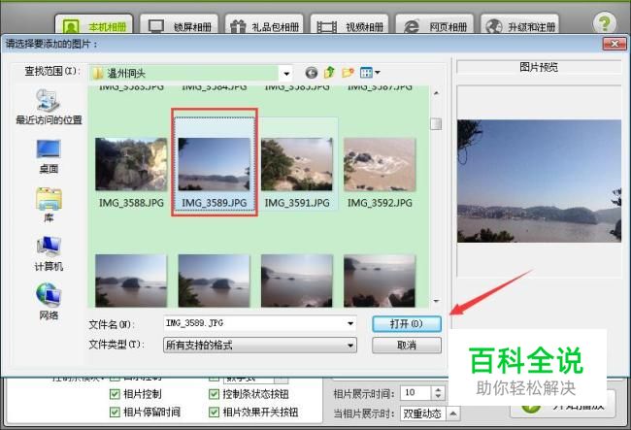The width and height of the screenshot is (631, 430).
Task: Click the 打开(O) button
Action: 407,324
